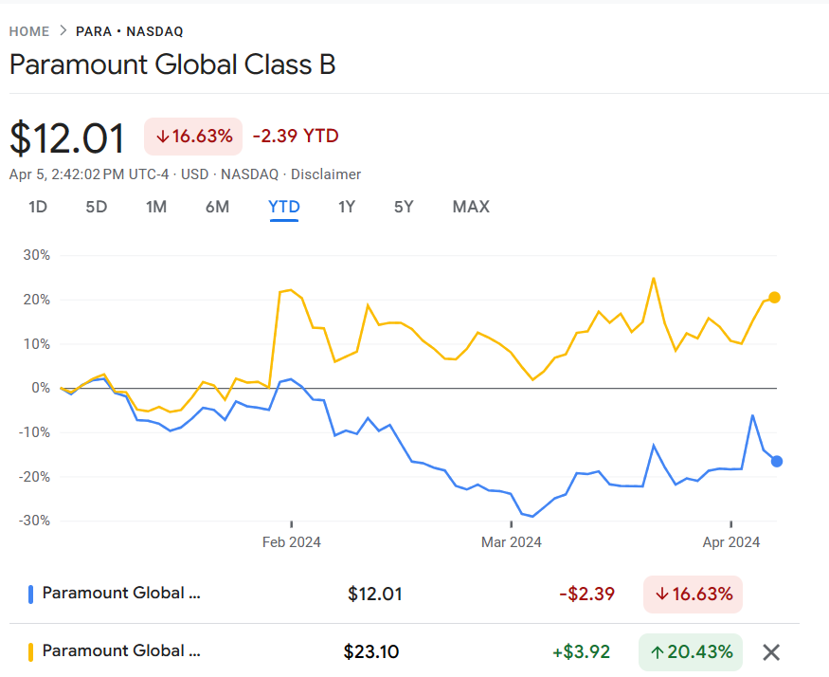Select the 1M time range
Image resolution: width=829 pixels, height=677 pixels.
(x=156, y=207)
